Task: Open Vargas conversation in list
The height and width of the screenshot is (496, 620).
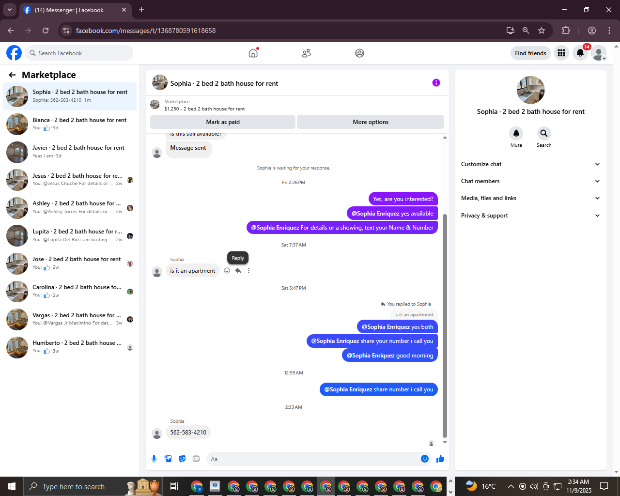Action: coord(70,319)
